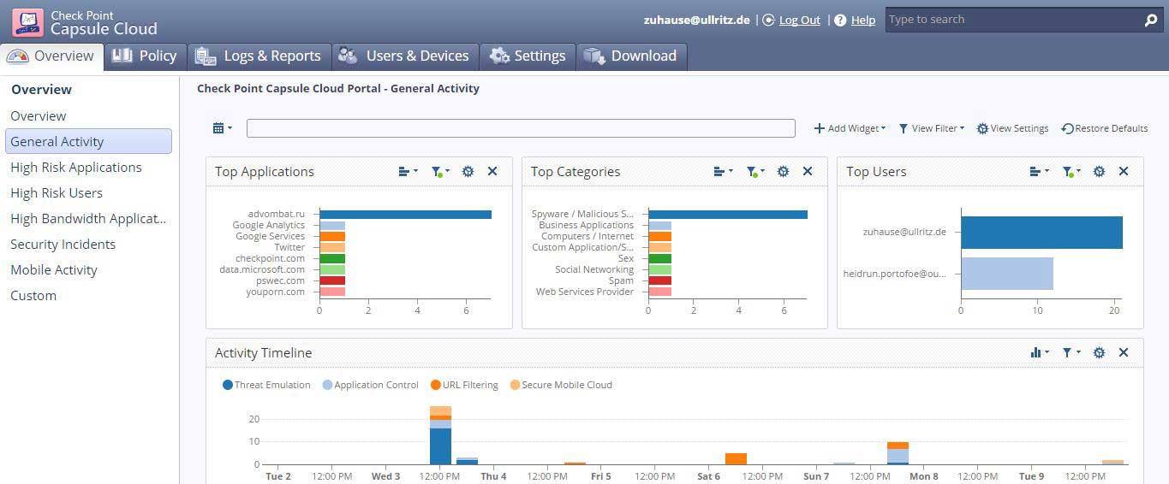Select Overview in the sidebar list
The width and height of the screenshot is (1169, 484).
point(38,116)
